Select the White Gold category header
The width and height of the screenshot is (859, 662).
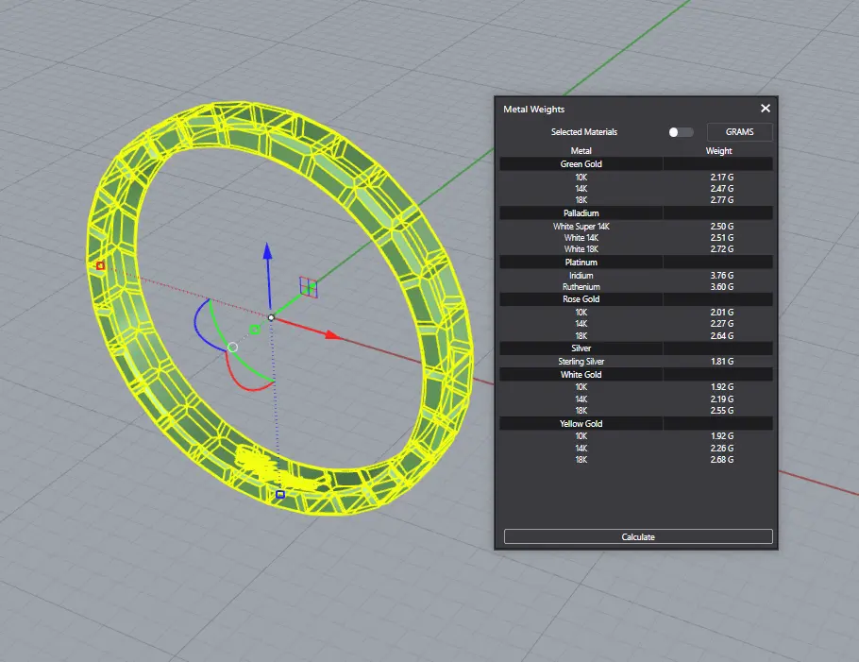[x=636, y=375]
